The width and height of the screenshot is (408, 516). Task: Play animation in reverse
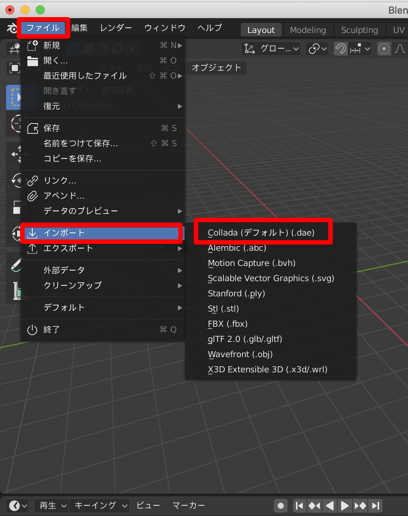[330, 506]
